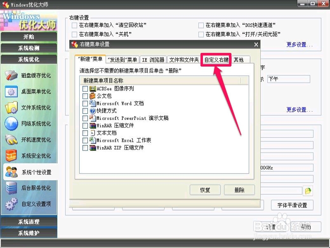Open the 其他 tab
The width and height of the screenshot is (330, 248).
pyautogui.click(x=241, y=60)
